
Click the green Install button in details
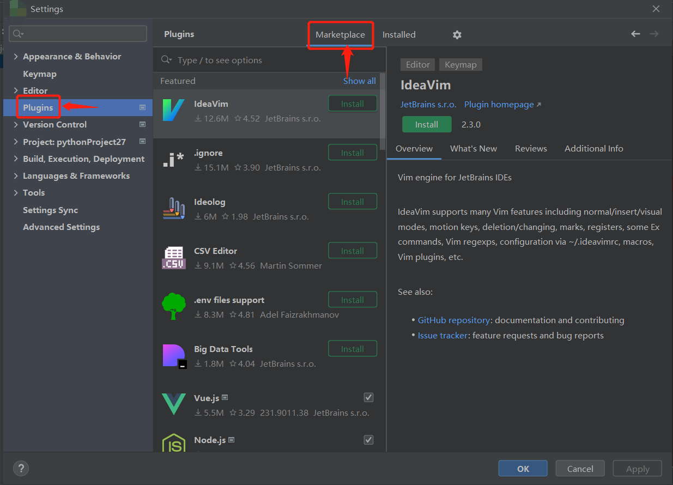click(x=427, y=124)
